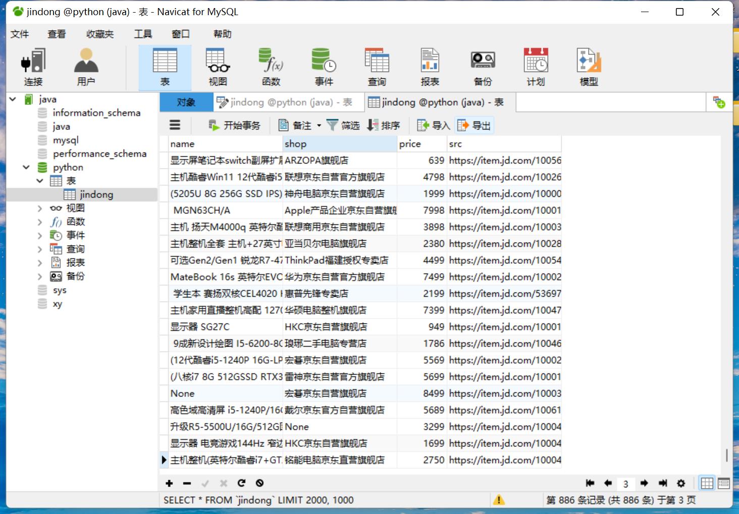This screenshot has height=514, width=739.
Task: Click the 导出 export button
Action: pos(474,125)
